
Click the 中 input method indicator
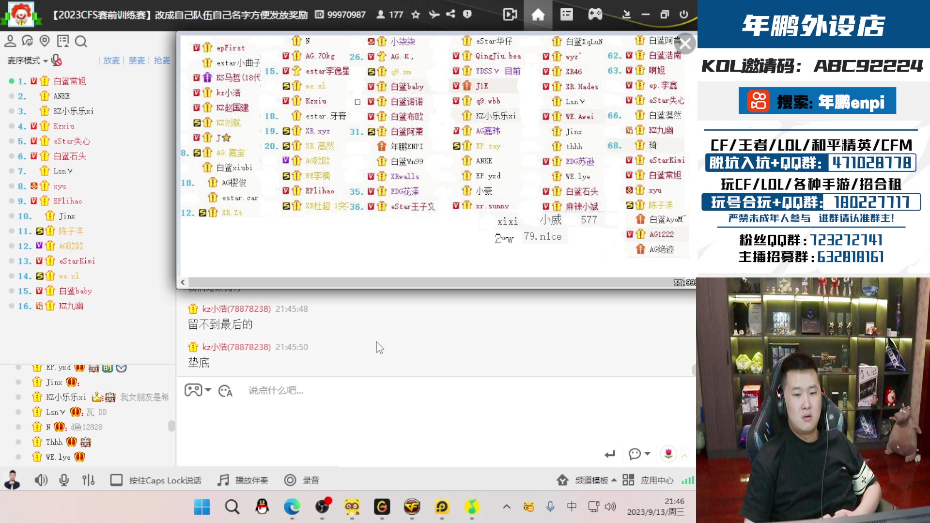point(572,507)
